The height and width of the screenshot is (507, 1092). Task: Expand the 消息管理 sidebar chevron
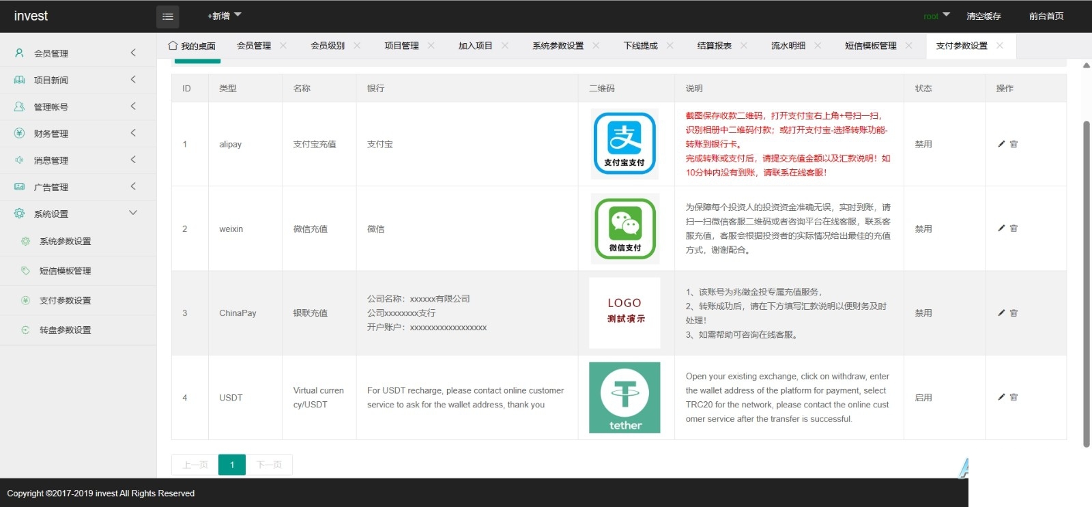[133, 160]
